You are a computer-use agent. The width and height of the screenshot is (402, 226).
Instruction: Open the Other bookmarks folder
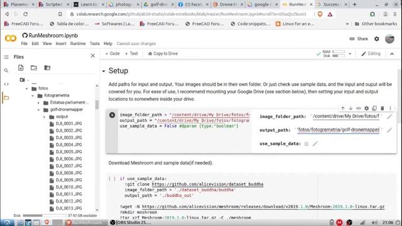pos(376,24)
